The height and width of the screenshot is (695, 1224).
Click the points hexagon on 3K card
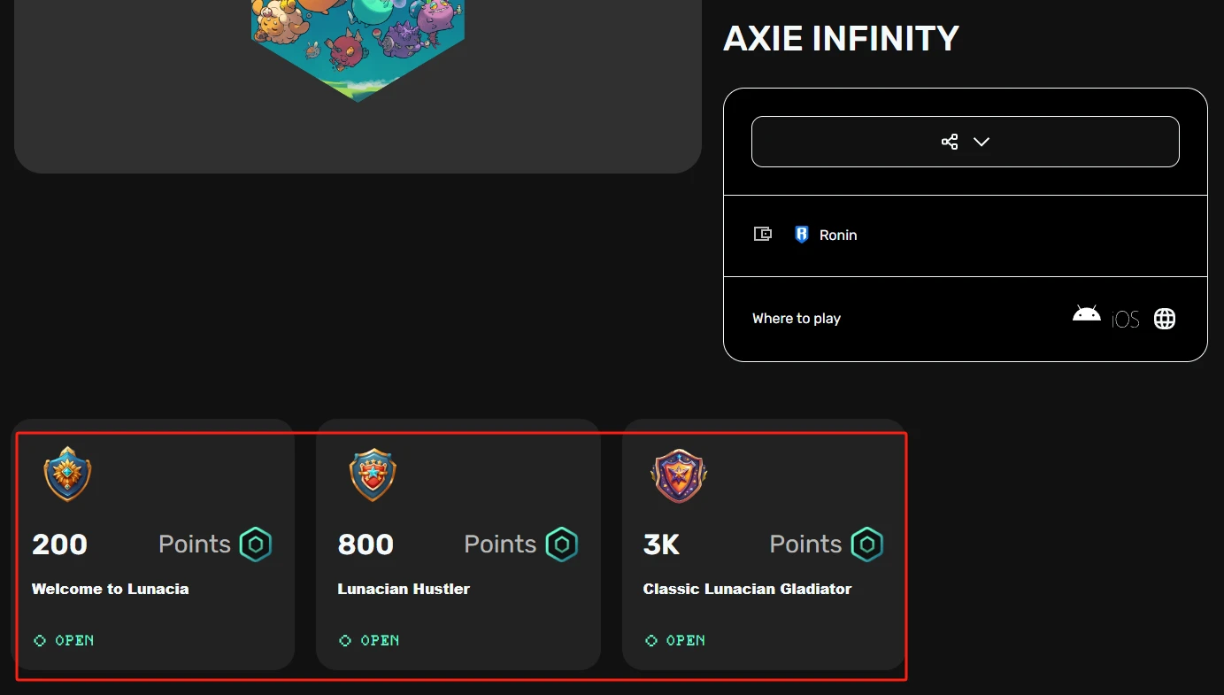[867, 544]
